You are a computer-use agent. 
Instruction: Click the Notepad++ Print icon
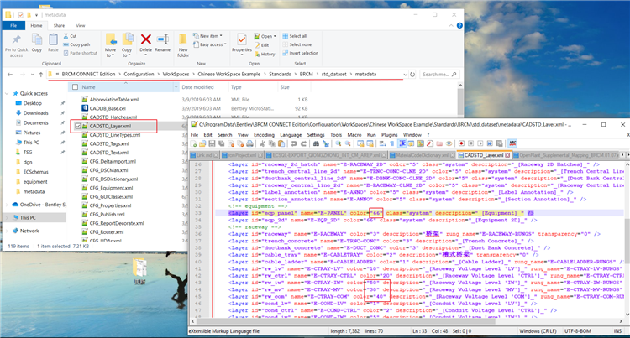coord(250,143)
